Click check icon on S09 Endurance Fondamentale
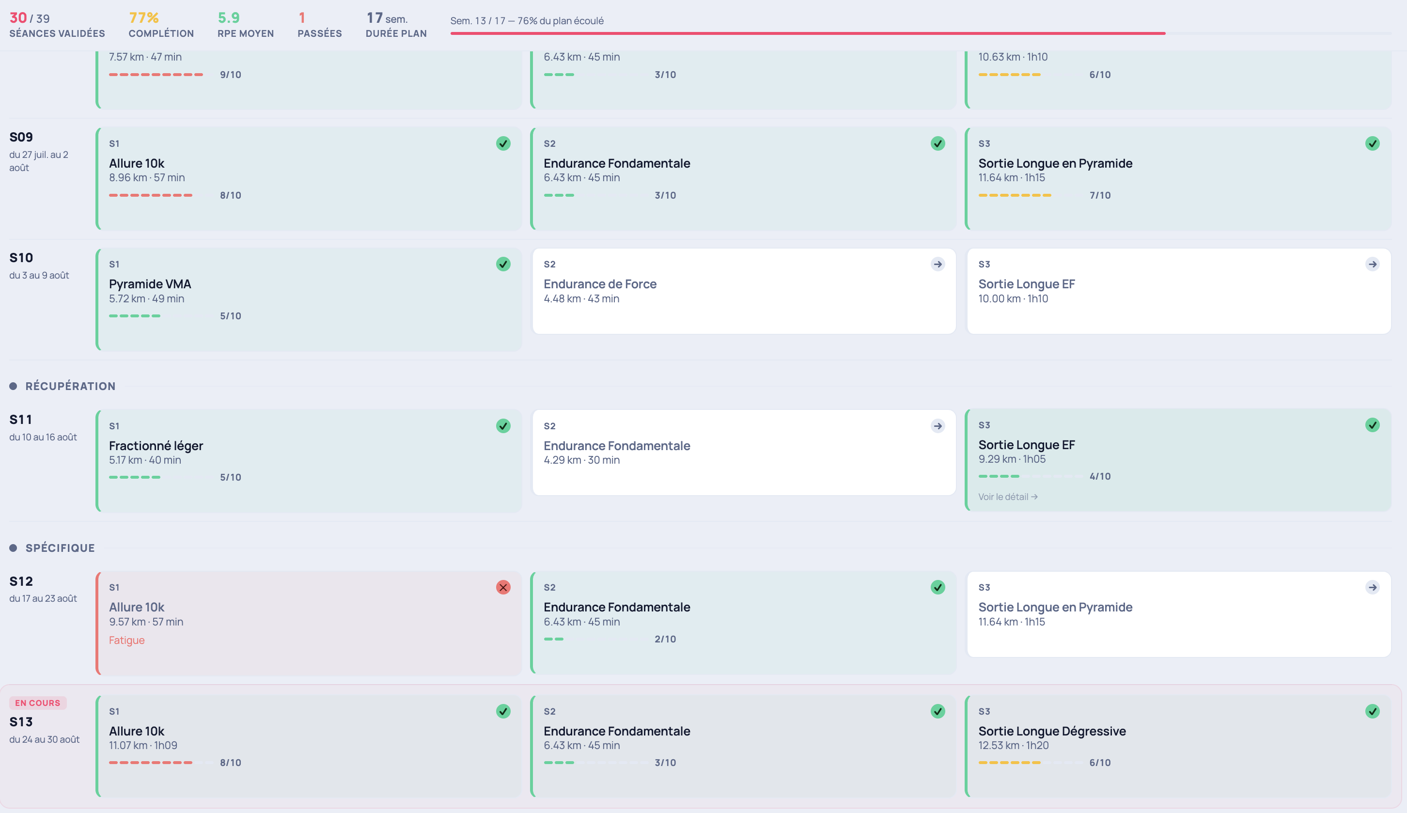1407x813 pixels. click(x=938, y=143)
